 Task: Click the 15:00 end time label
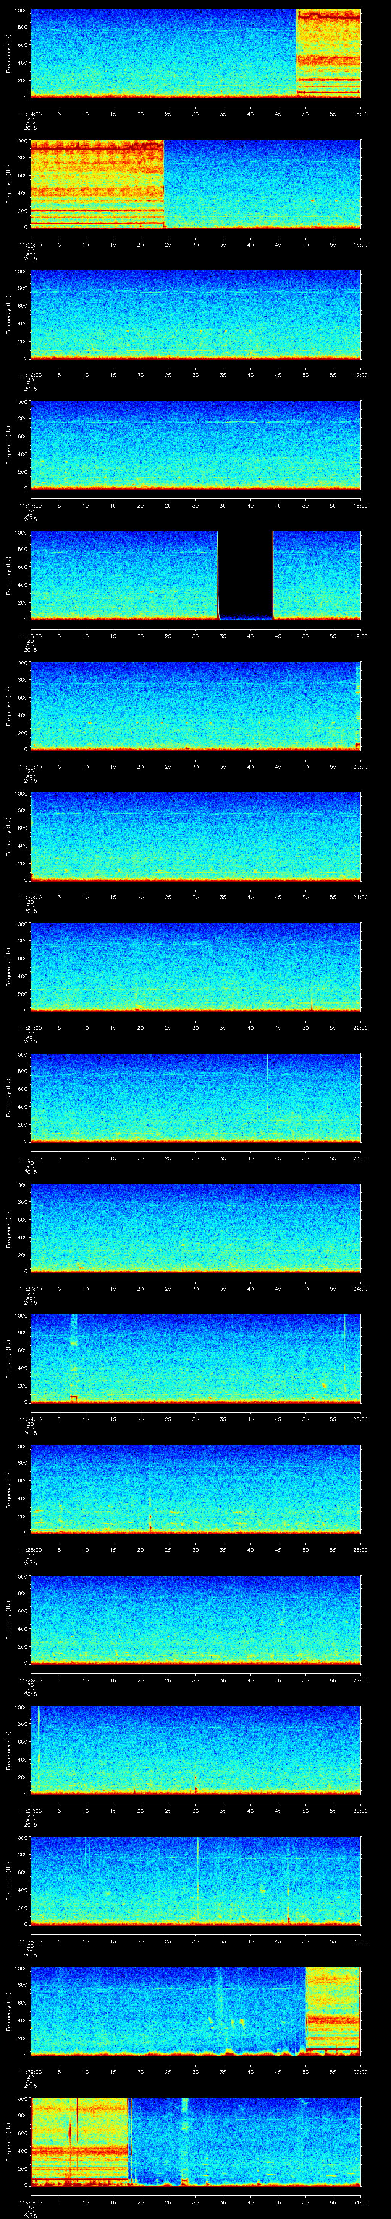(x=360, y=113)
